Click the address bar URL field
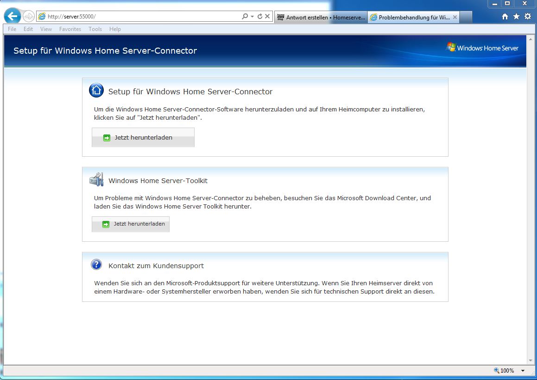 click(x=139, y=17)
